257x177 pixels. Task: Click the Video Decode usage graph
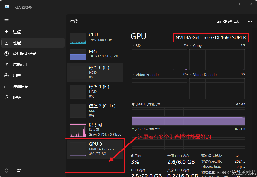tap(217, 88)
